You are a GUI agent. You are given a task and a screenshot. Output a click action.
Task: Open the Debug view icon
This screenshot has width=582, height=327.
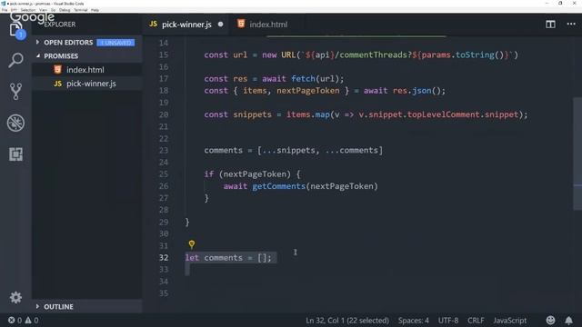[x=15, y=123]
